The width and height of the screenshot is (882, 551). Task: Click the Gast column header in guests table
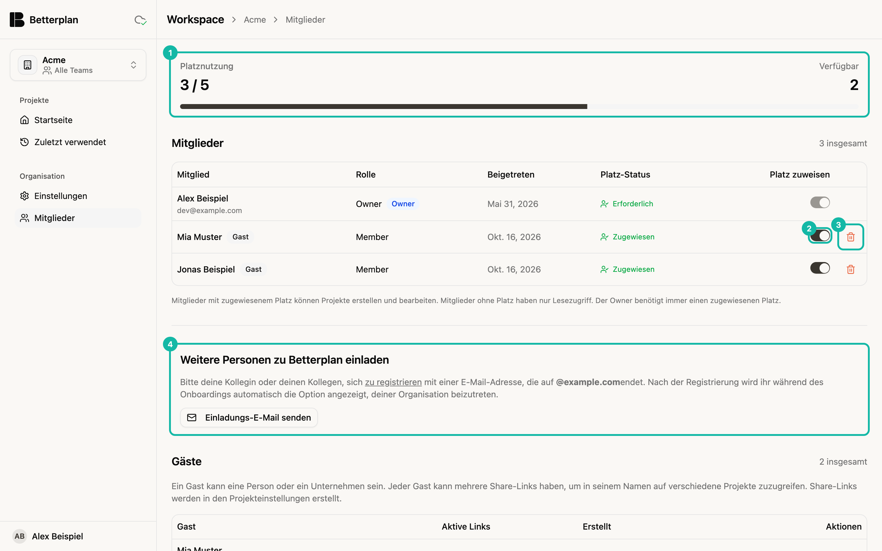[186, 527]
